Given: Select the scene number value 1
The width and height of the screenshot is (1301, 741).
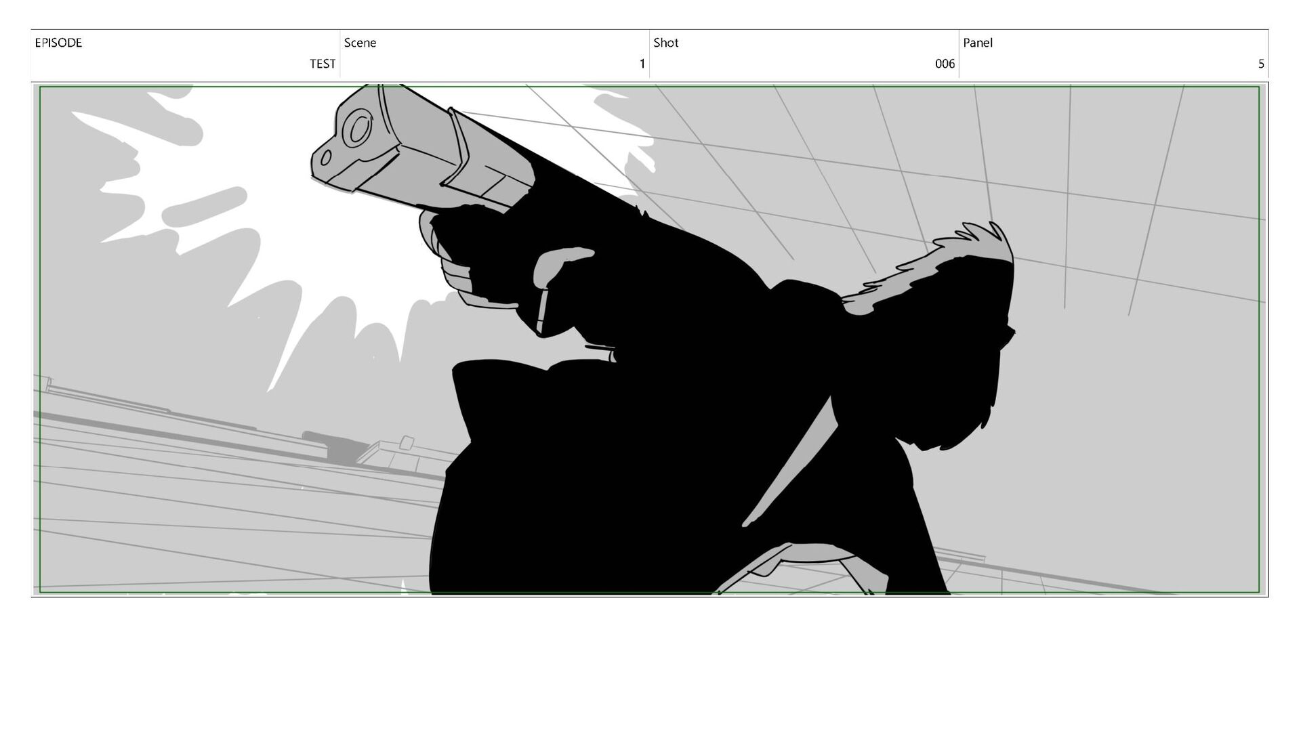Looking at the screenshot, I should tap(642, 64).
